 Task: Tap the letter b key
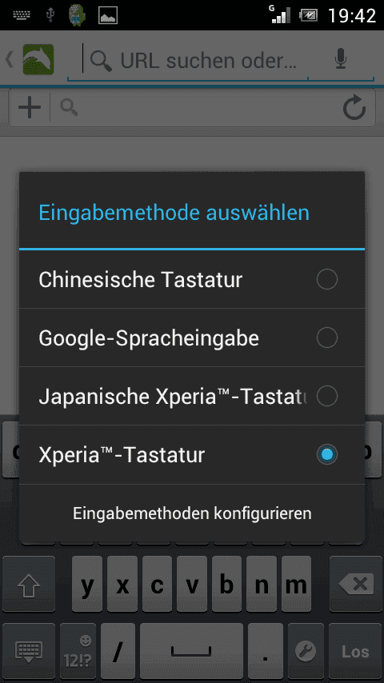226,584
